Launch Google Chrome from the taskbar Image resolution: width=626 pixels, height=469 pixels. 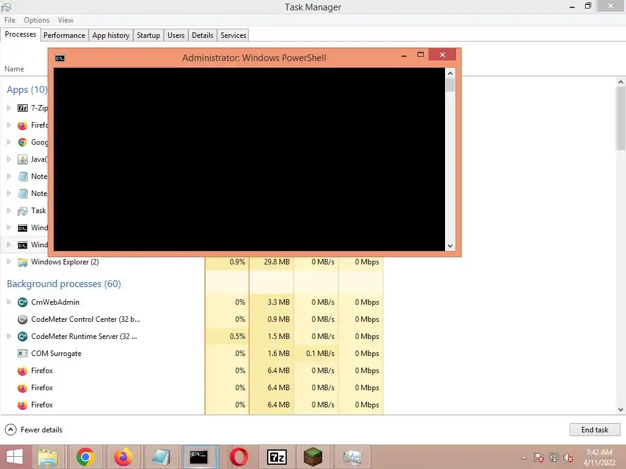tap(86, 457)
